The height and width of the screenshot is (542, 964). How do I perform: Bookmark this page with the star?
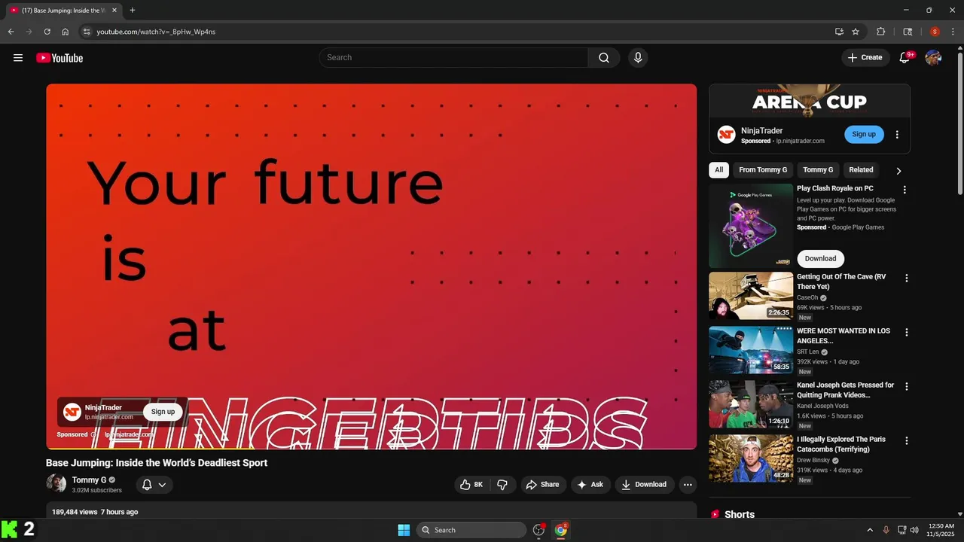tap(856, 32)
